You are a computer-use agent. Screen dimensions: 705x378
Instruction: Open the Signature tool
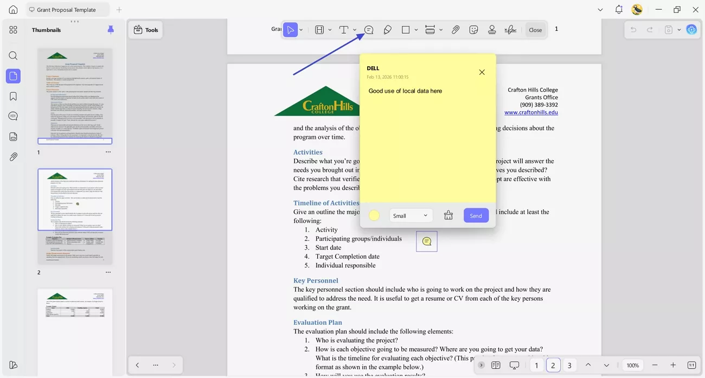tap(510, 30)
